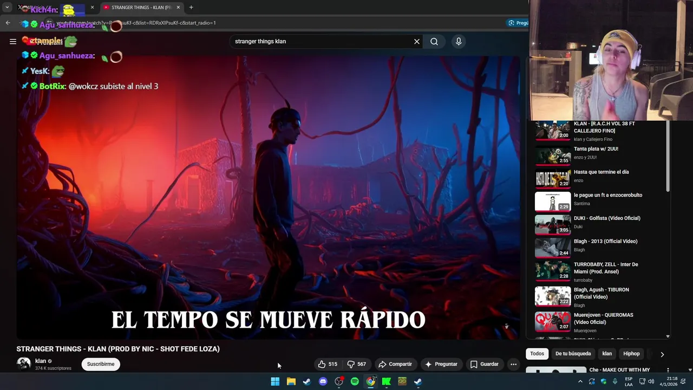Viewport: 693px width, 390px height.
Task: Click the Suscribirme button
Action: point(101,364)
